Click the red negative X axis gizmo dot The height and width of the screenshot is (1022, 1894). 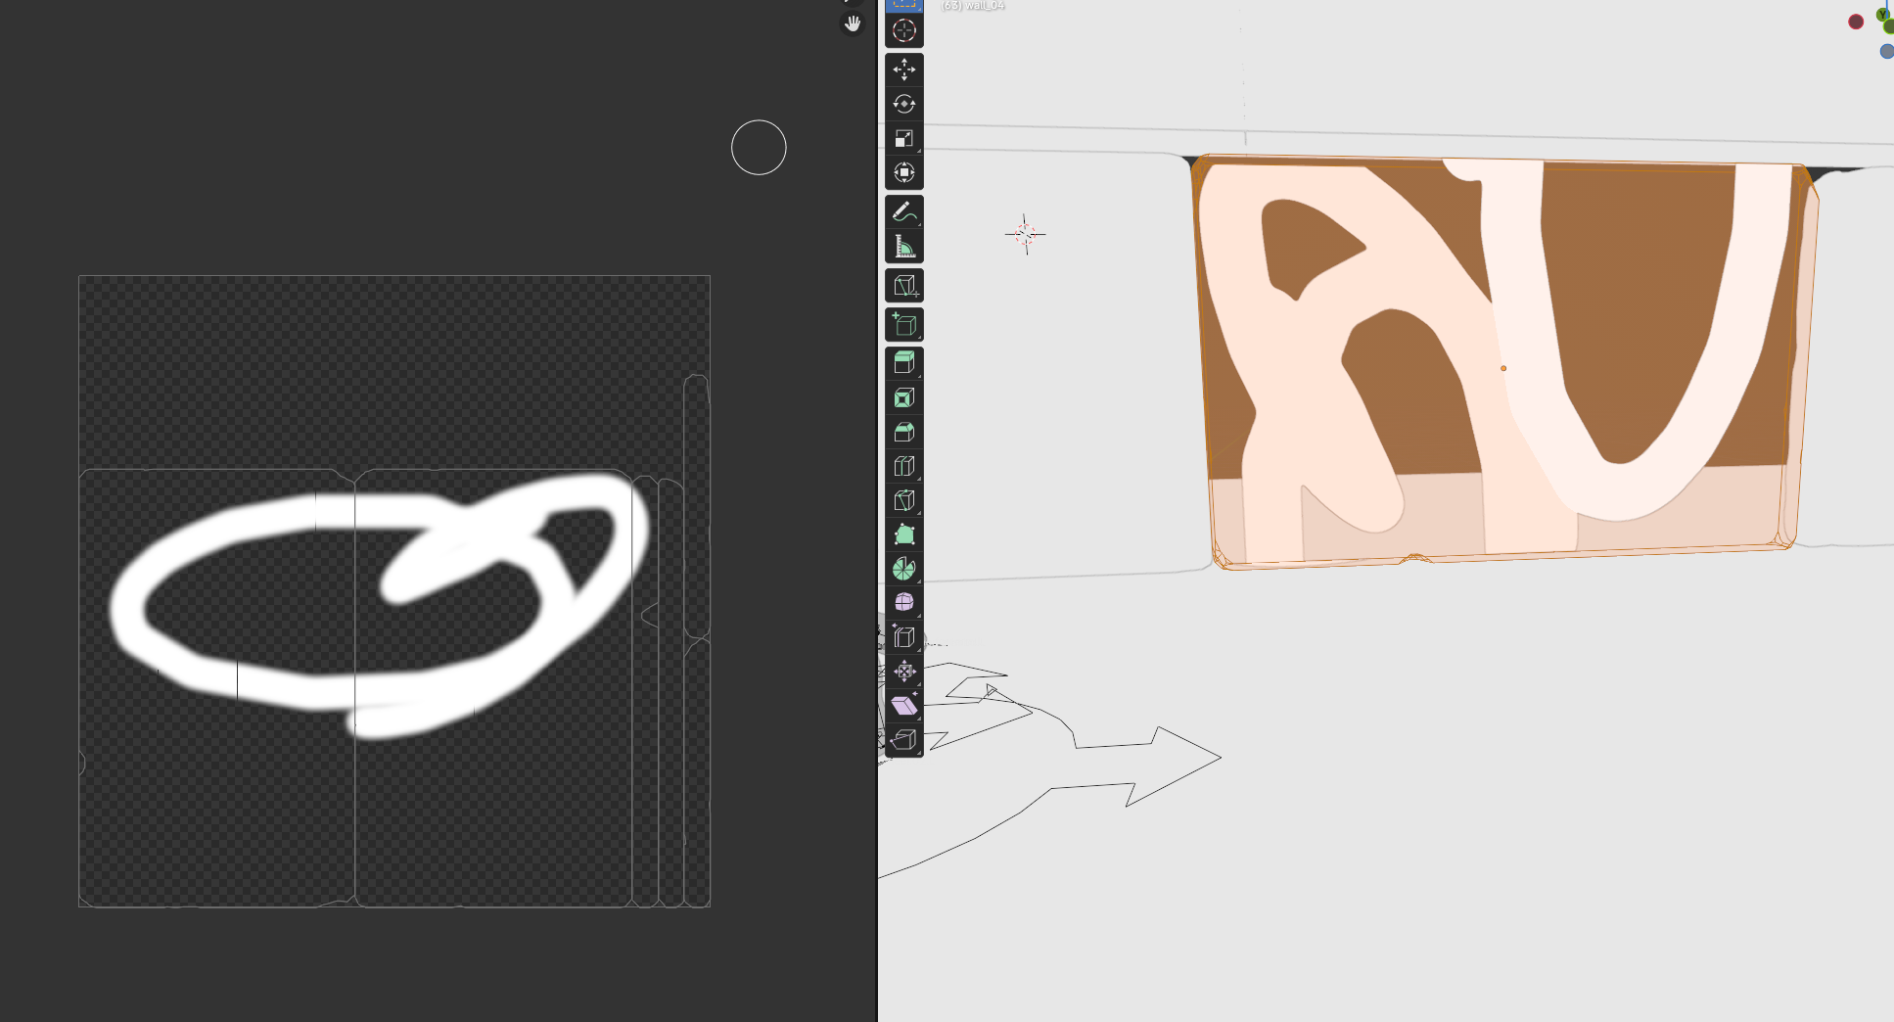[x=1856, y=22]
